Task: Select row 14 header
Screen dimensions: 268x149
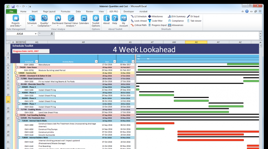Action: pyautogui.click(x=8, y=100)
